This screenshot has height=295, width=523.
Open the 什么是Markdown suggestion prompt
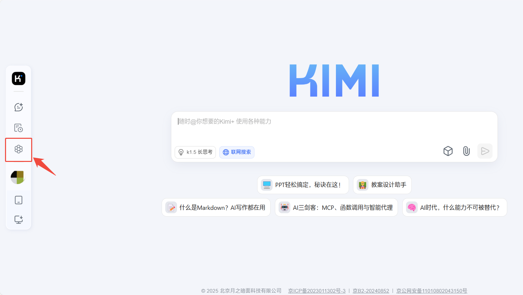216,208
